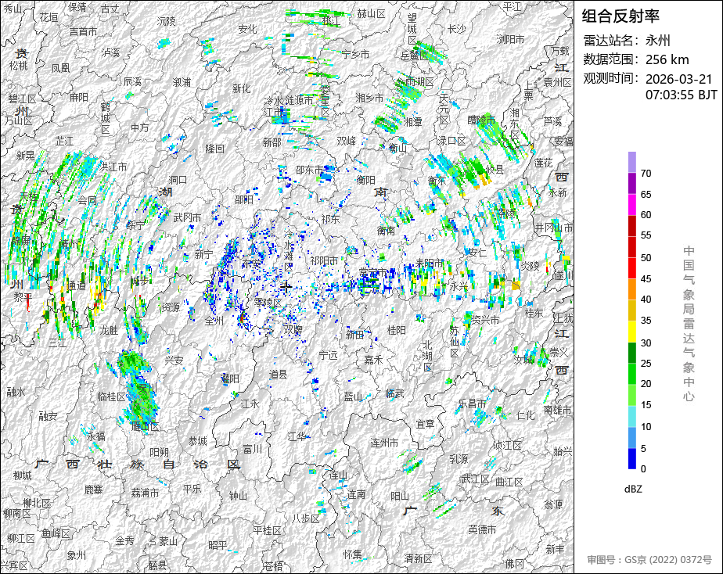Click the dark green 25–30 dBZ legend swatch
Image resolution: width=723 pixels, height=574 pixels.
tap(632, 353)
